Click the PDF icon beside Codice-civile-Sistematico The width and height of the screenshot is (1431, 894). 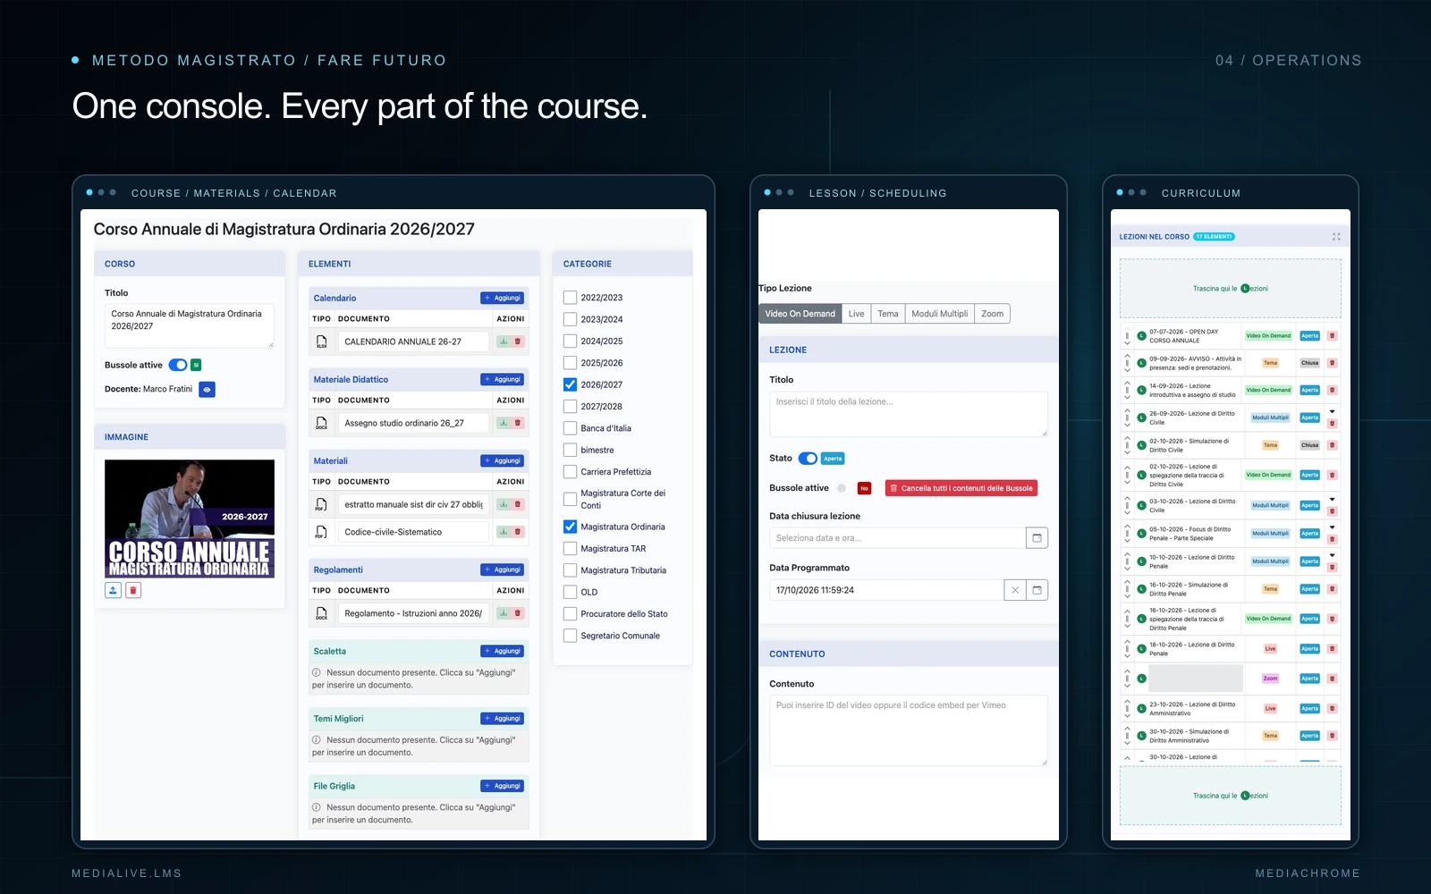pos(321,532)
